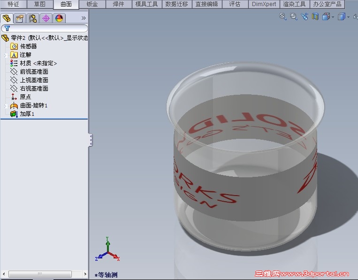Click the panel scrollbar right arrow
Screen dimensions: 358x280
click(85, 274)
